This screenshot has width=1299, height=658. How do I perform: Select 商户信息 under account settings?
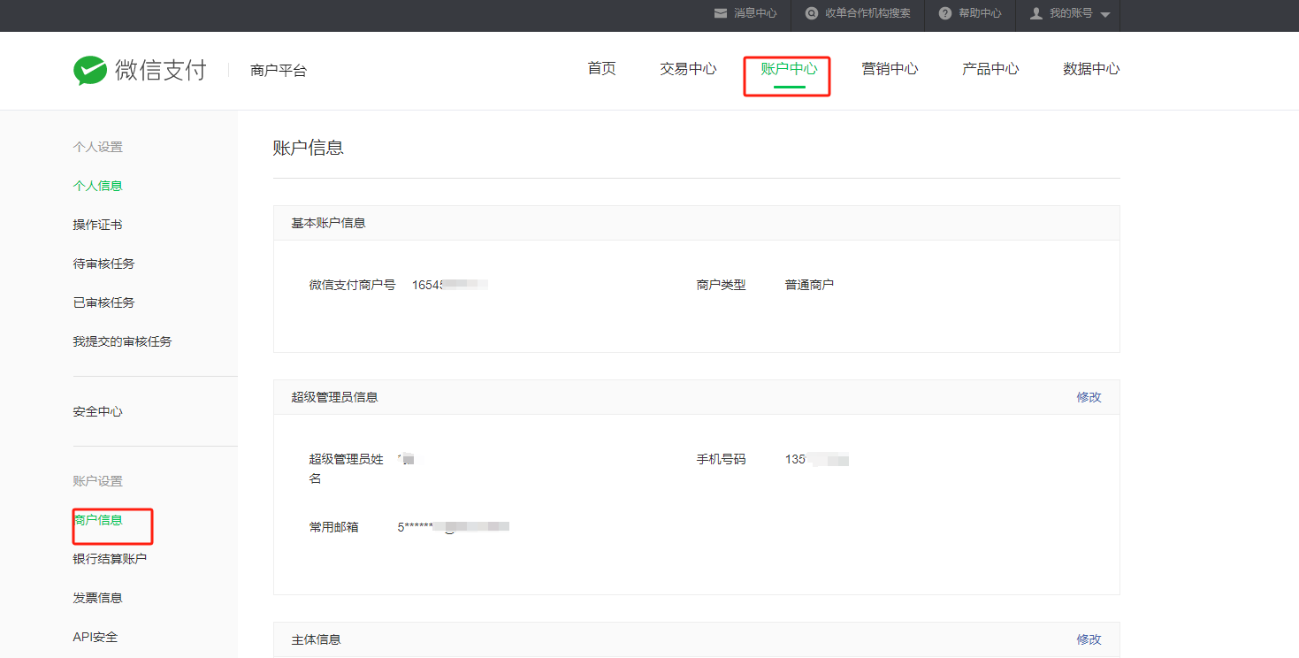click(x=98, y=520)
